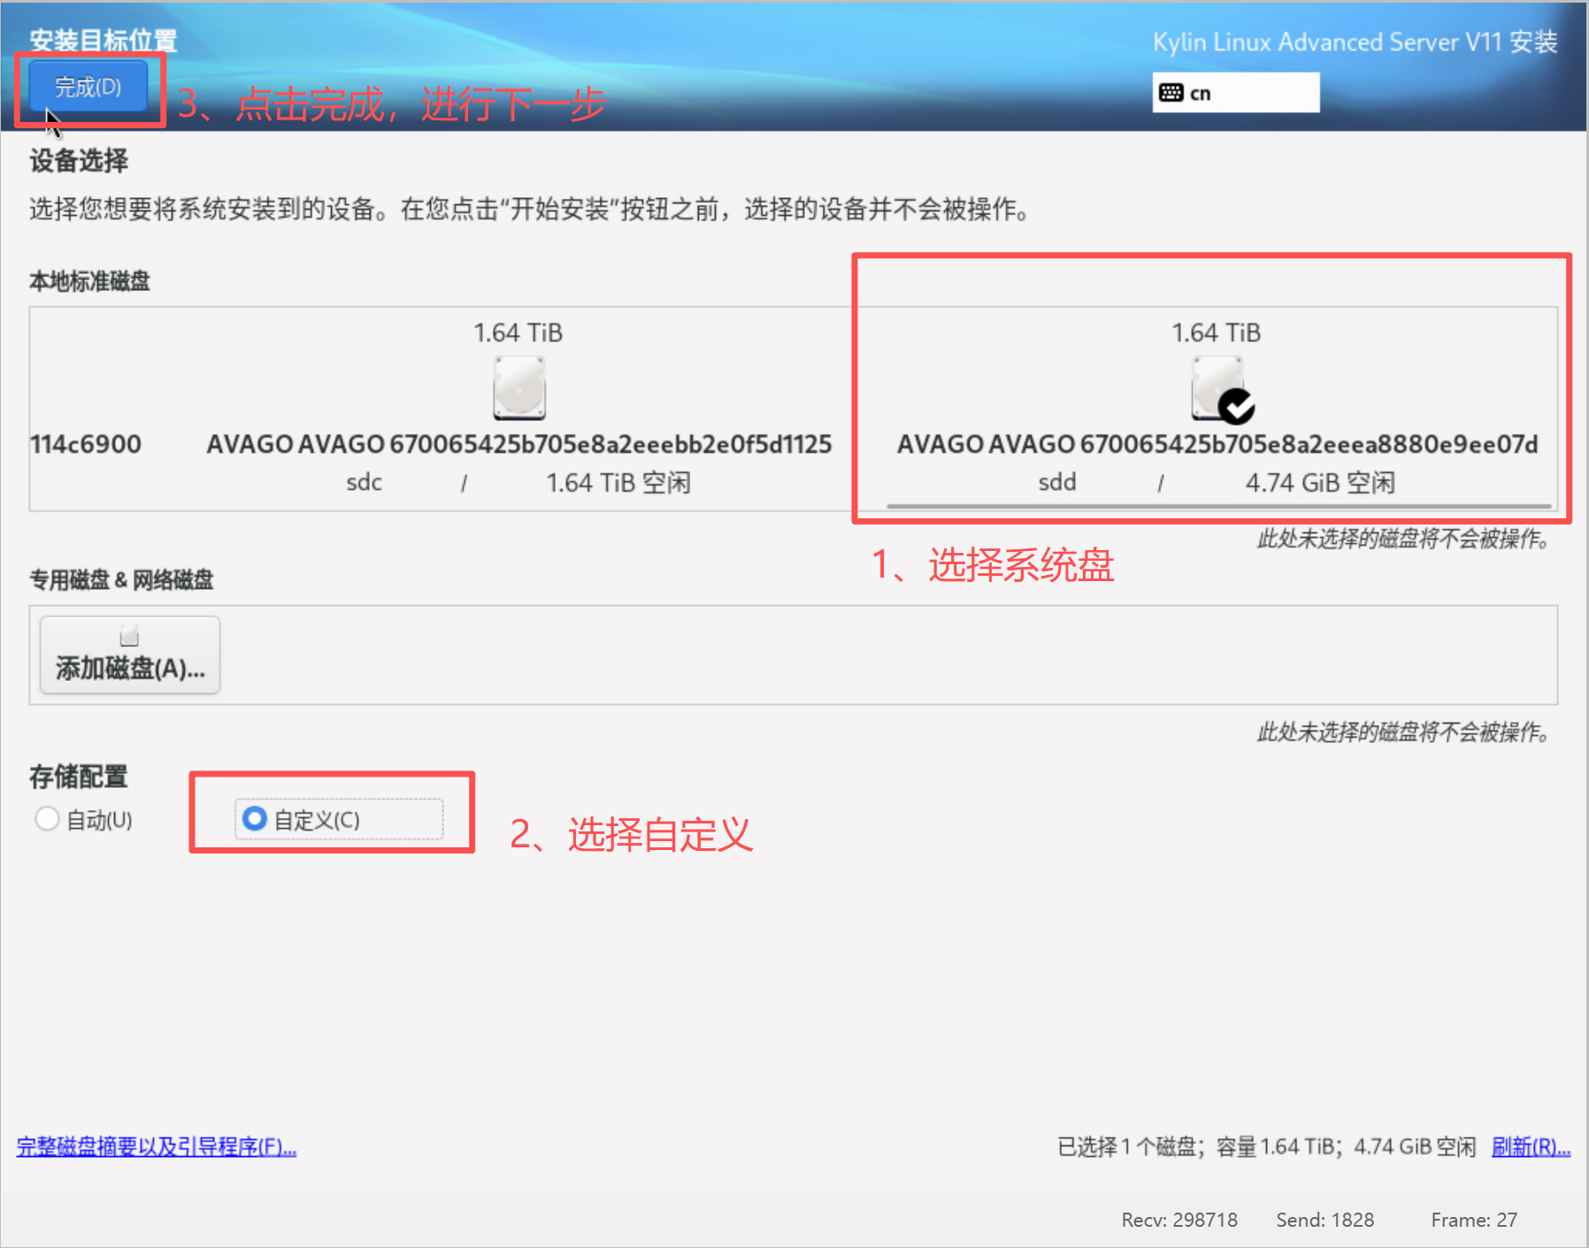Select the sdd hard disk icon

tap(1217, 387)
